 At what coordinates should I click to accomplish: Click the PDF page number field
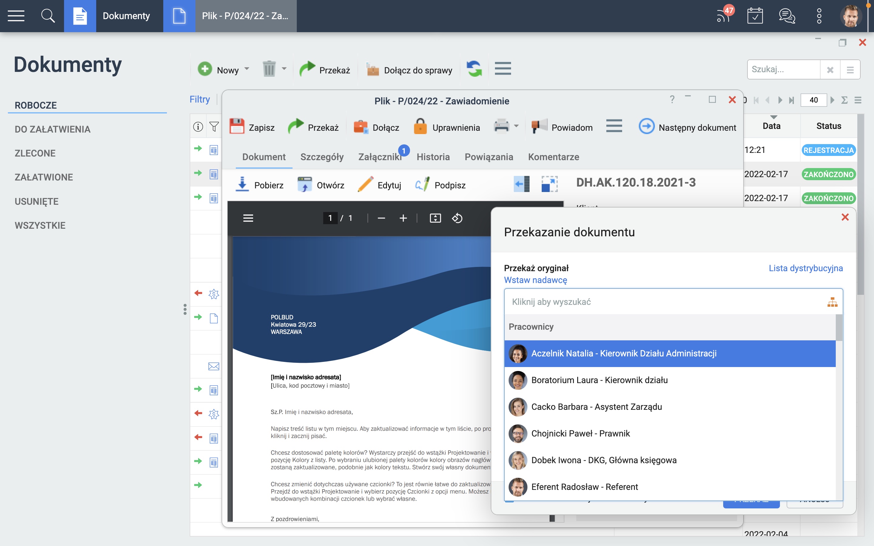click(x=330, y=218)
